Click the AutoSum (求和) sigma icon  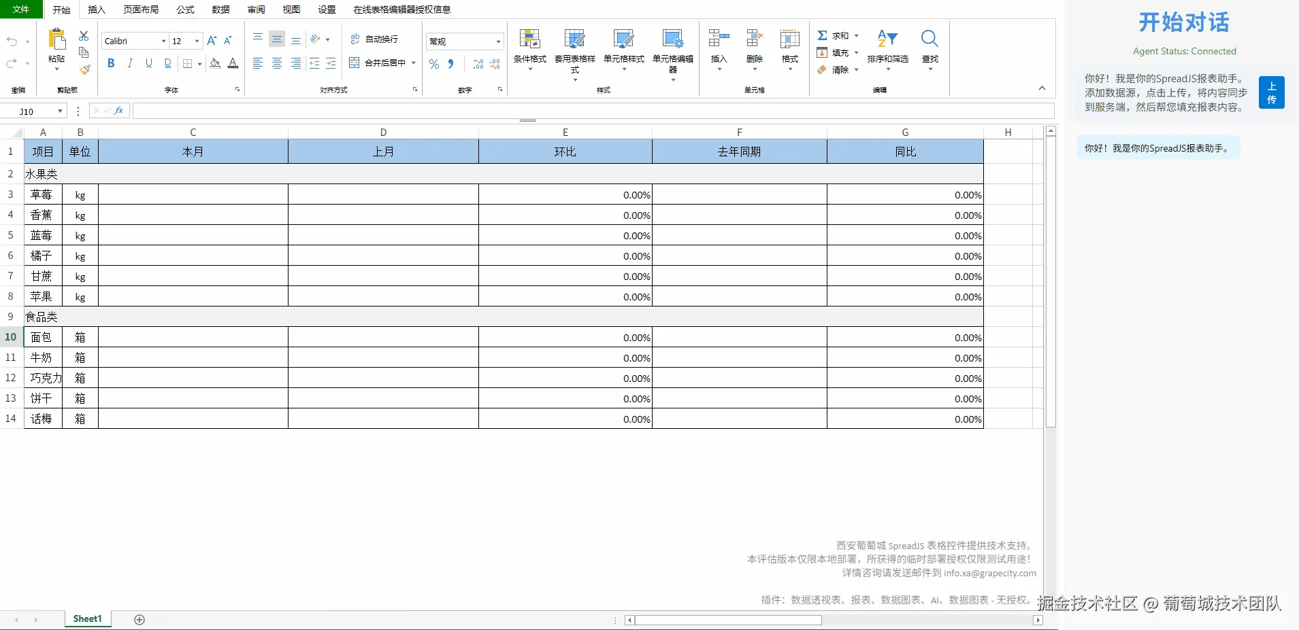(822, 35)
